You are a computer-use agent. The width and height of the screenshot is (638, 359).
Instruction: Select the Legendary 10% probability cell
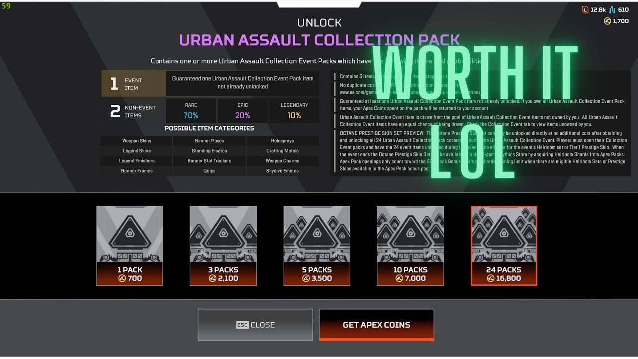294,110
